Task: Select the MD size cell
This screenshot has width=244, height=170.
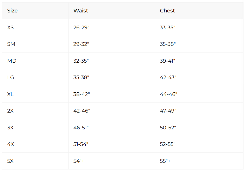Action: point(12,61)
